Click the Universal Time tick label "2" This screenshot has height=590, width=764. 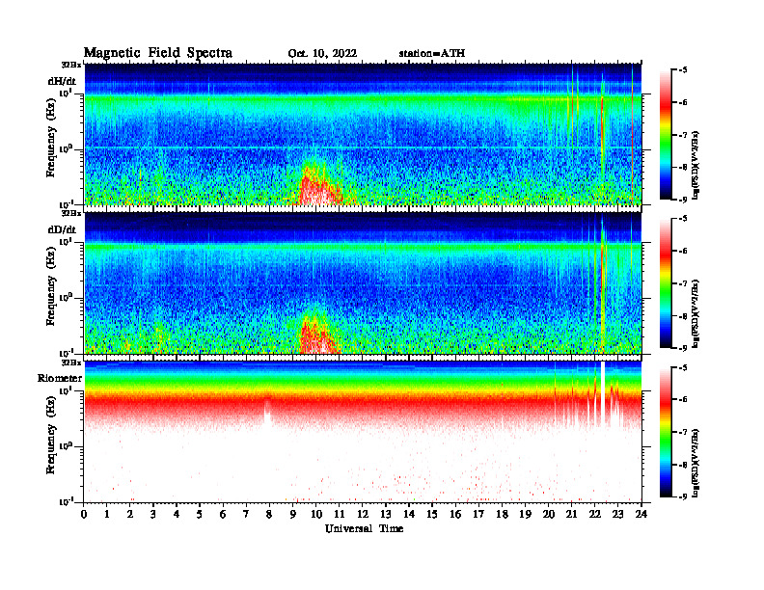coord(130,514)
